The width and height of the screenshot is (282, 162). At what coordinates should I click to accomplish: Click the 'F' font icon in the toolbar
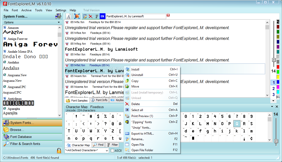coord(97,17)
